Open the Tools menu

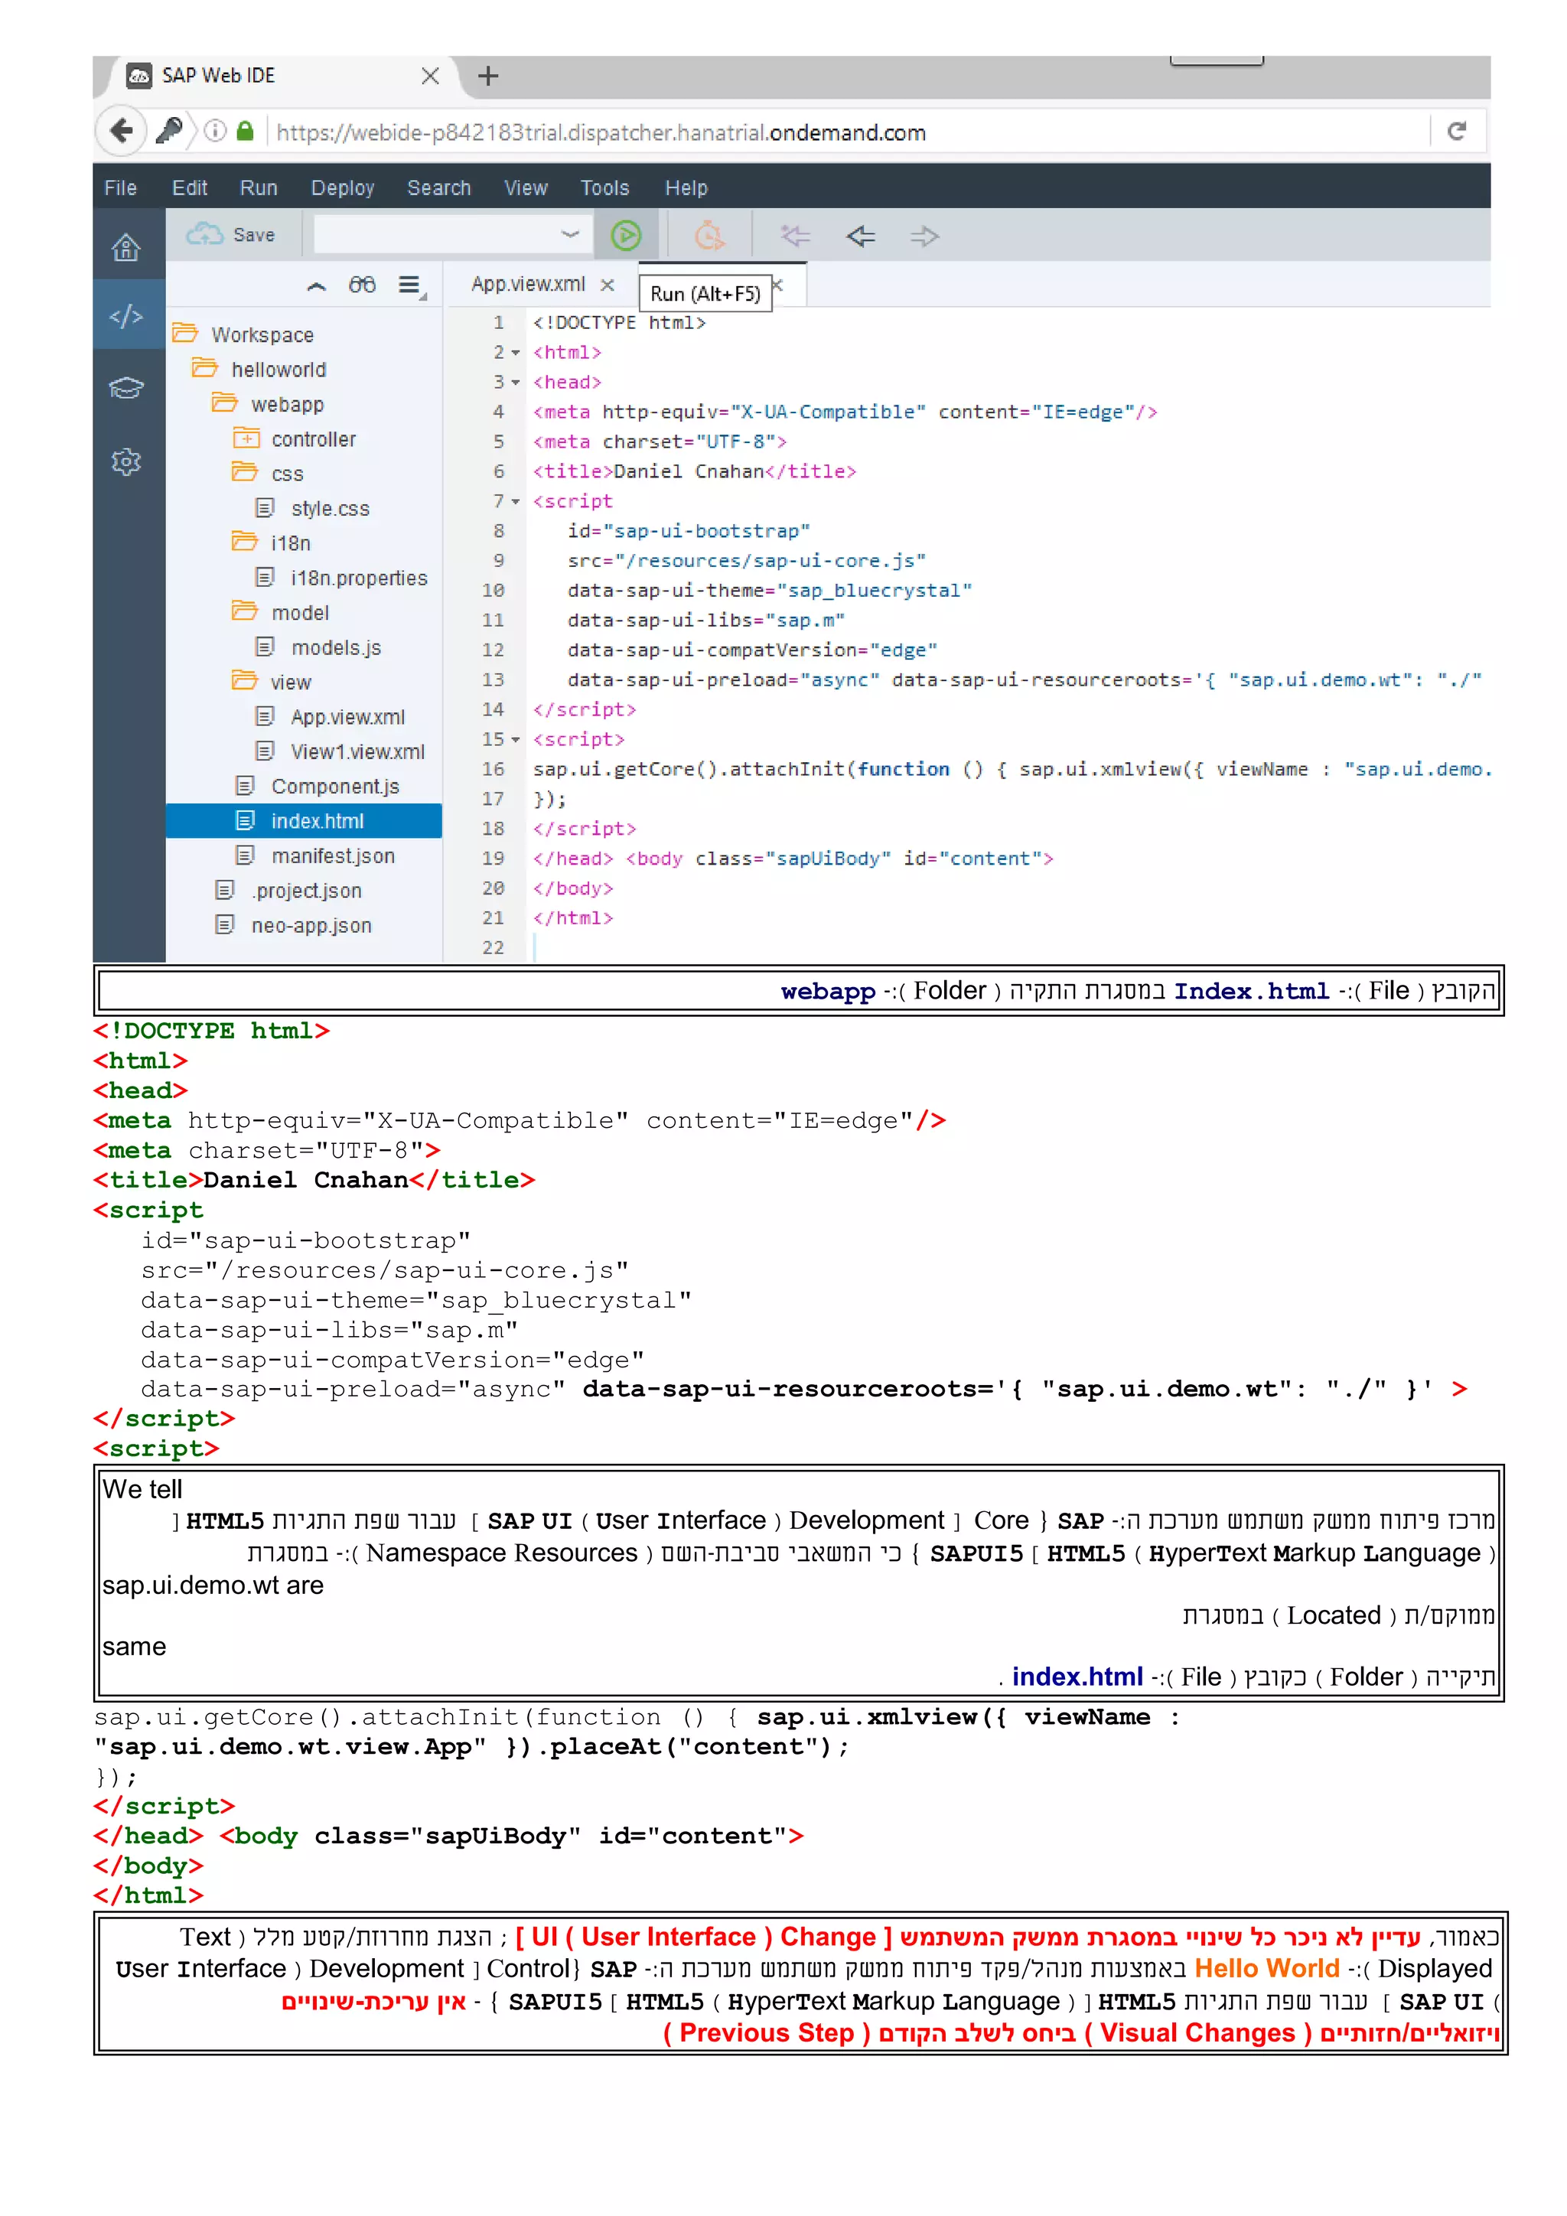(x=605, y=187)
